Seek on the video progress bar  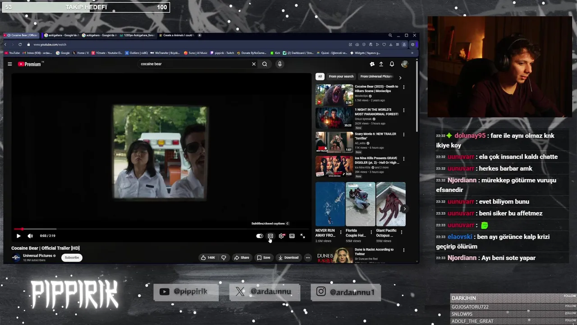(x=161, y=229)
